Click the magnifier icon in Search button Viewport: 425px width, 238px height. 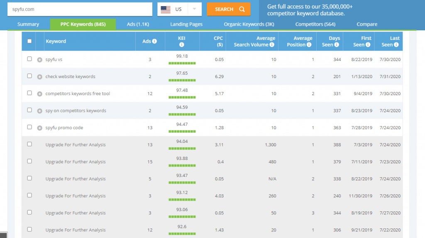242,9
